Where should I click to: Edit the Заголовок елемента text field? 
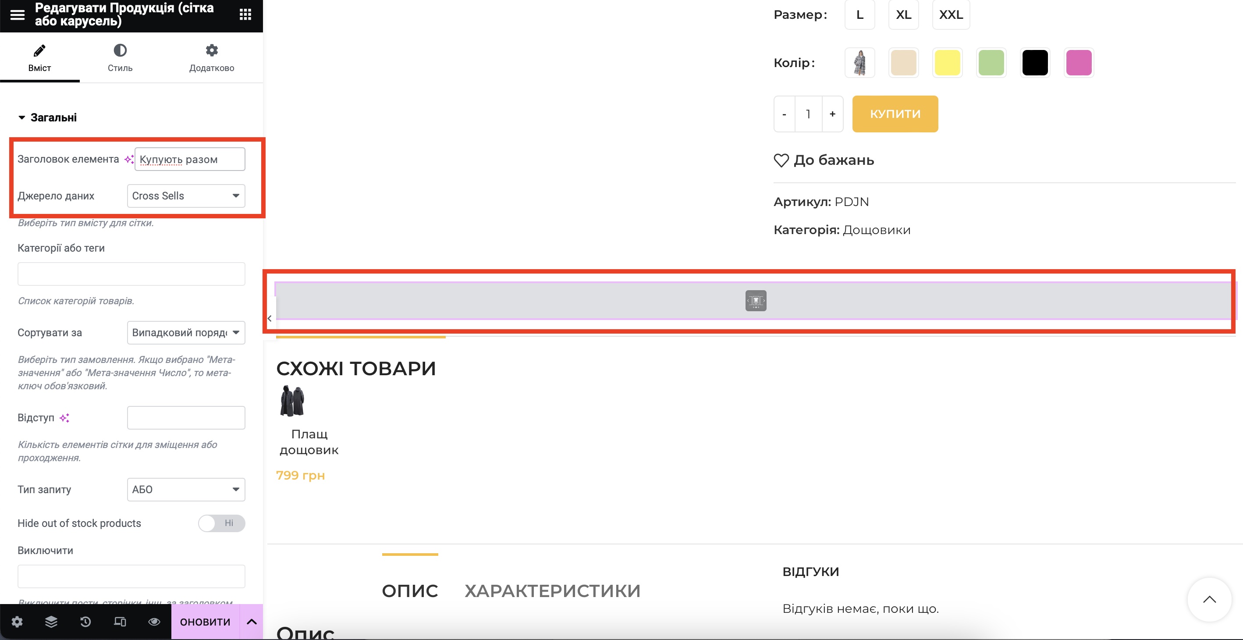(190, 159)
